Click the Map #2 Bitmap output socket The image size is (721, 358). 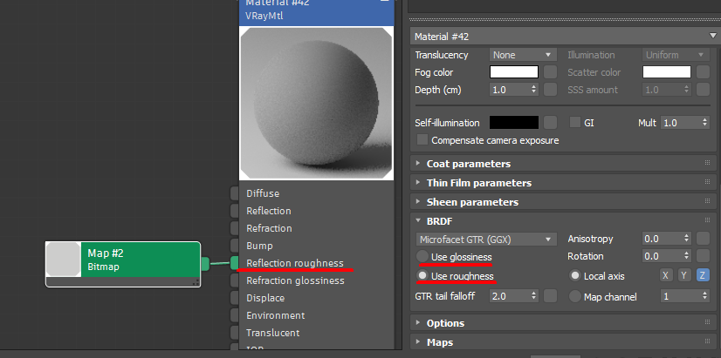point(205,263)
